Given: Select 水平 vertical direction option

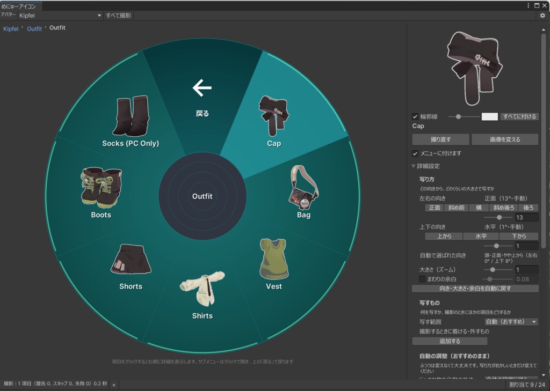Looking at the screenshot, I should click(481, 236).
